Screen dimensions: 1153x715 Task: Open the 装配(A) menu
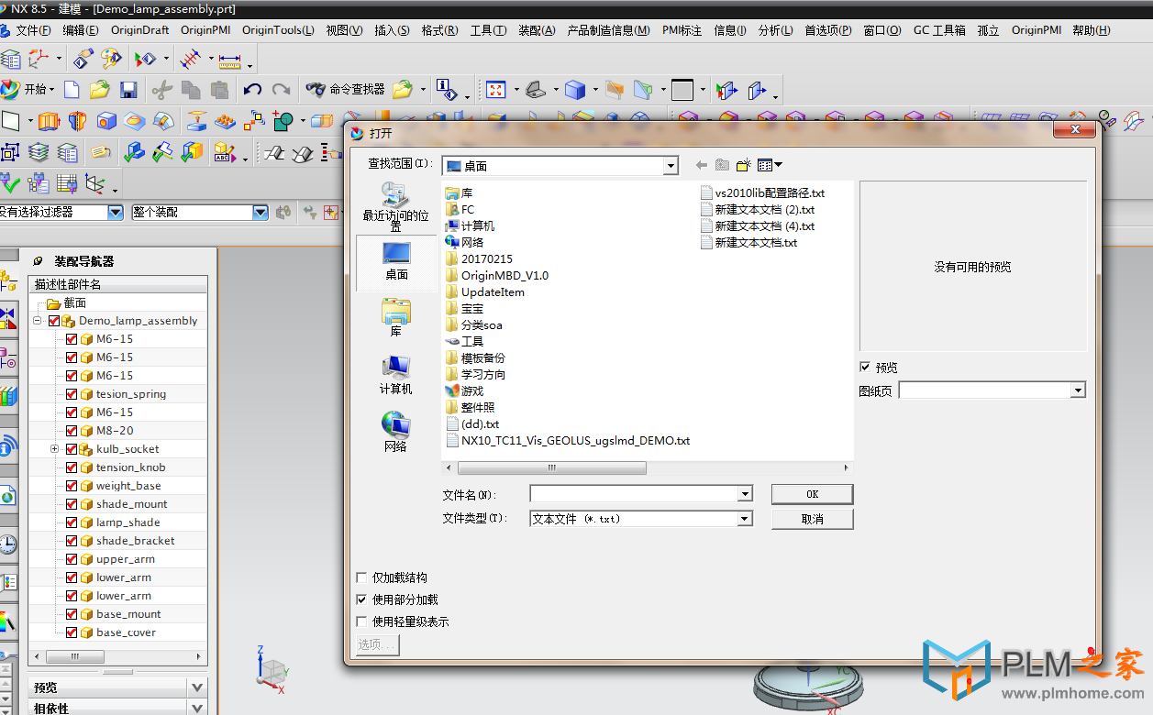pyautogui.click(x=537, y=30)
